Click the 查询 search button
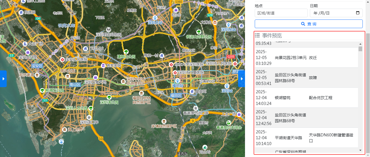370x157 pixels. pos(309,24)
